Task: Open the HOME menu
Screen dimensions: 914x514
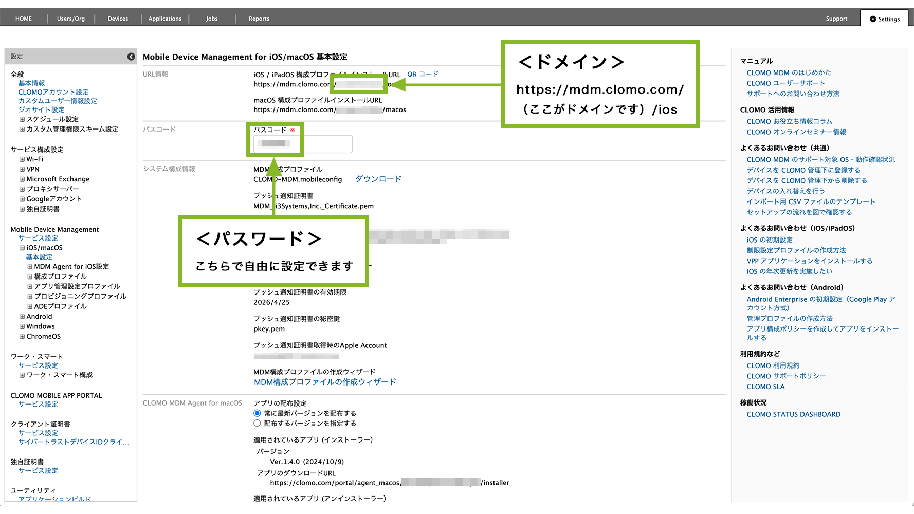Action: (x=24, y=19)
